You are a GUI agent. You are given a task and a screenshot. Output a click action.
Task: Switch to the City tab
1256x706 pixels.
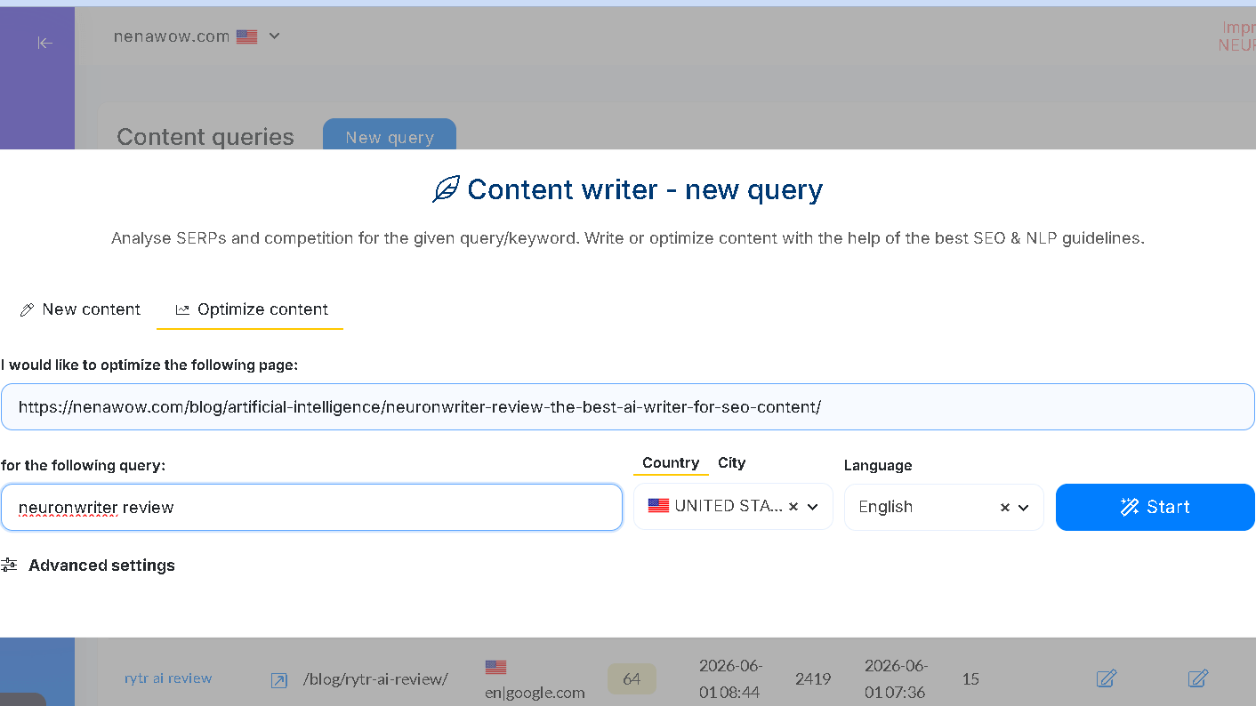[731, 463]
